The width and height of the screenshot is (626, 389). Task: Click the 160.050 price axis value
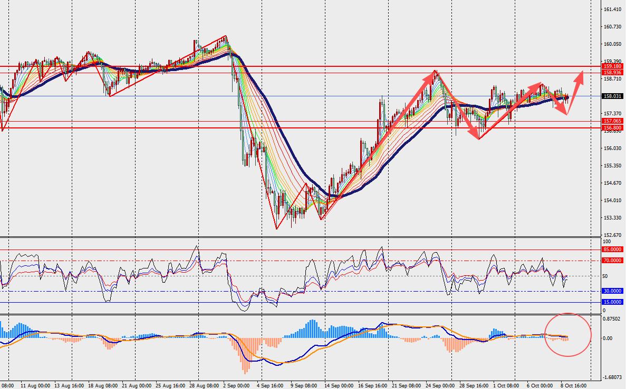pos(612,44)
